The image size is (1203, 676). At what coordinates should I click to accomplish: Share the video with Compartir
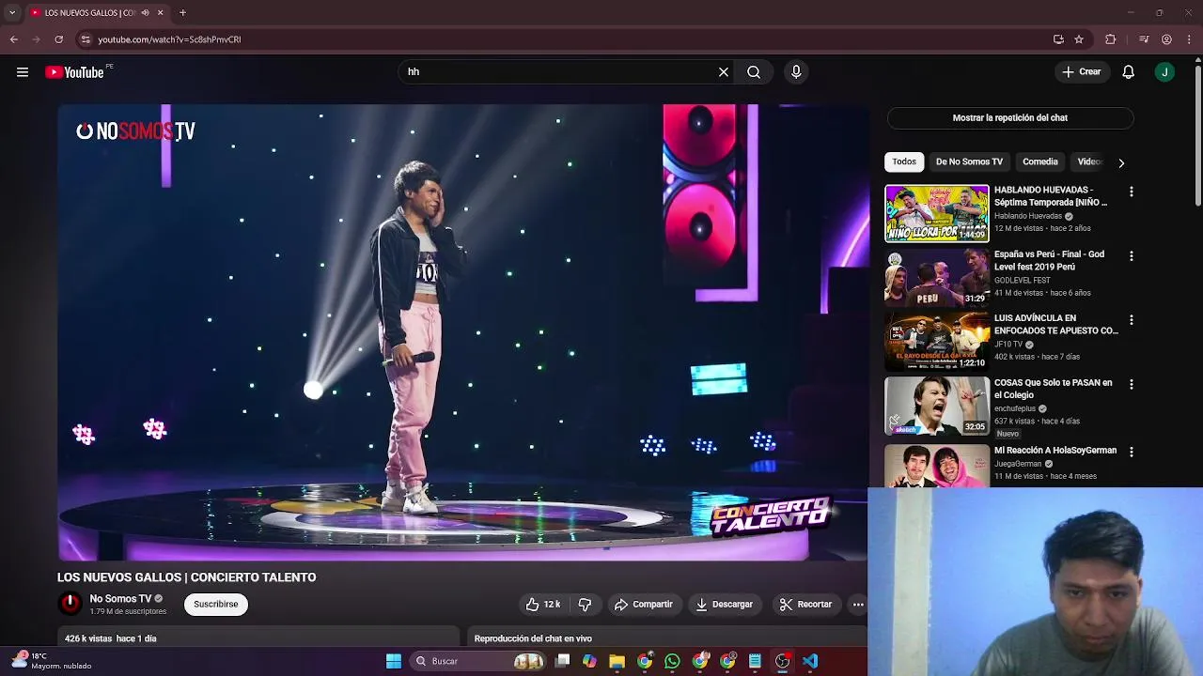click(x=644, y=605)
